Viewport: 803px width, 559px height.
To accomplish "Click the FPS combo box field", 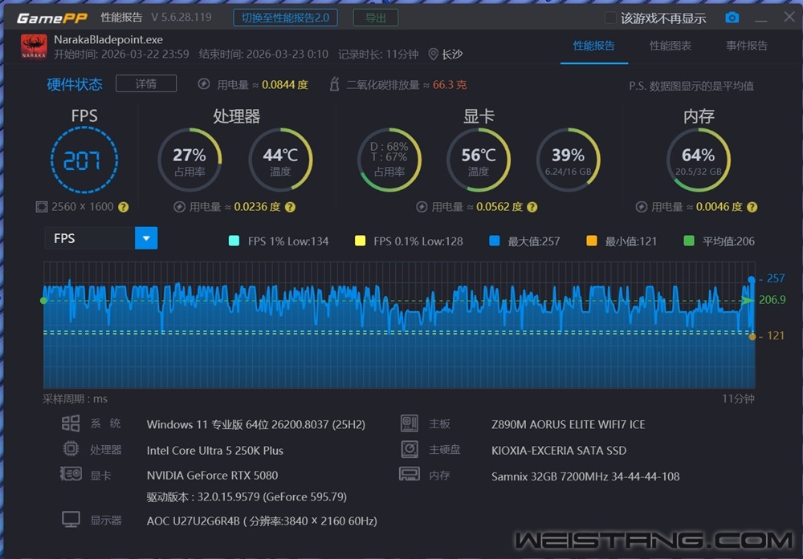I will tap(89, 238).
